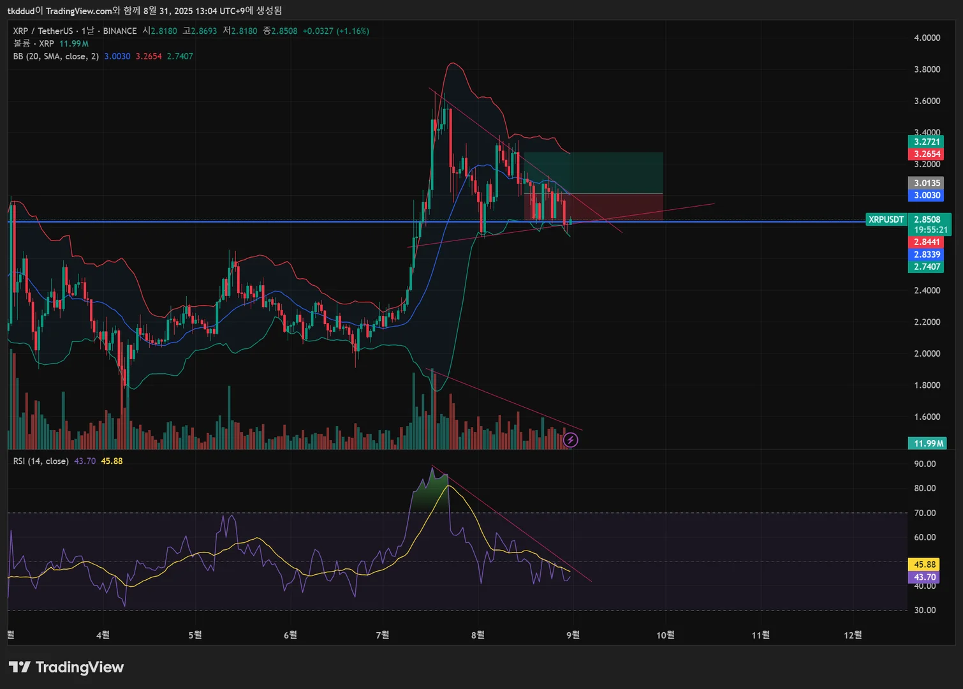963x689 pixels.
Task: Click the red 2.8441 price axis tag
Action: pos(926,242)
